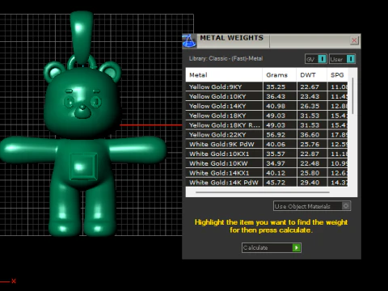Viewport: 388px width, 291px height.
Task: Click the 35.25 grams value
Action: (276, 86)
